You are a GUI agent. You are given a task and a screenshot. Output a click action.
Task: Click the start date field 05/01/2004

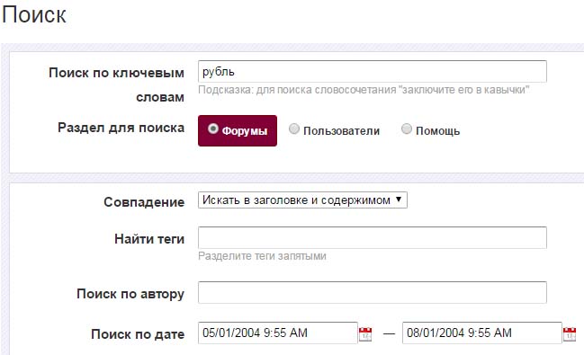coord(278,333)
